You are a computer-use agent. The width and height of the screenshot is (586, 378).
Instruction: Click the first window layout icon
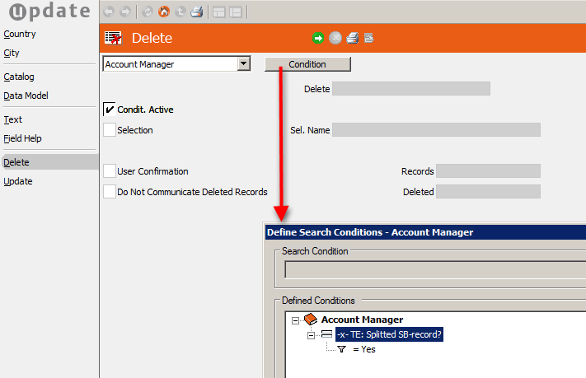pos(218,12)
